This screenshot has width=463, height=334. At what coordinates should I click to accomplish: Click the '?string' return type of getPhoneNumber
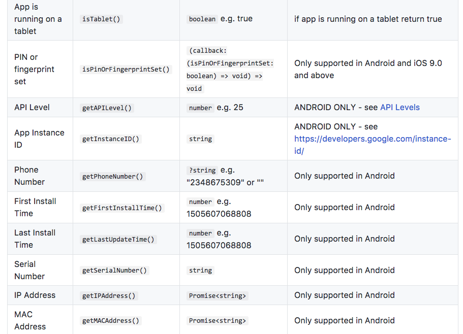[202, 171]
